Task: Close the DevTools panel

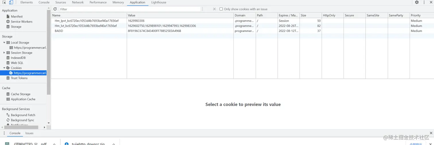Action: click(431, 2)
